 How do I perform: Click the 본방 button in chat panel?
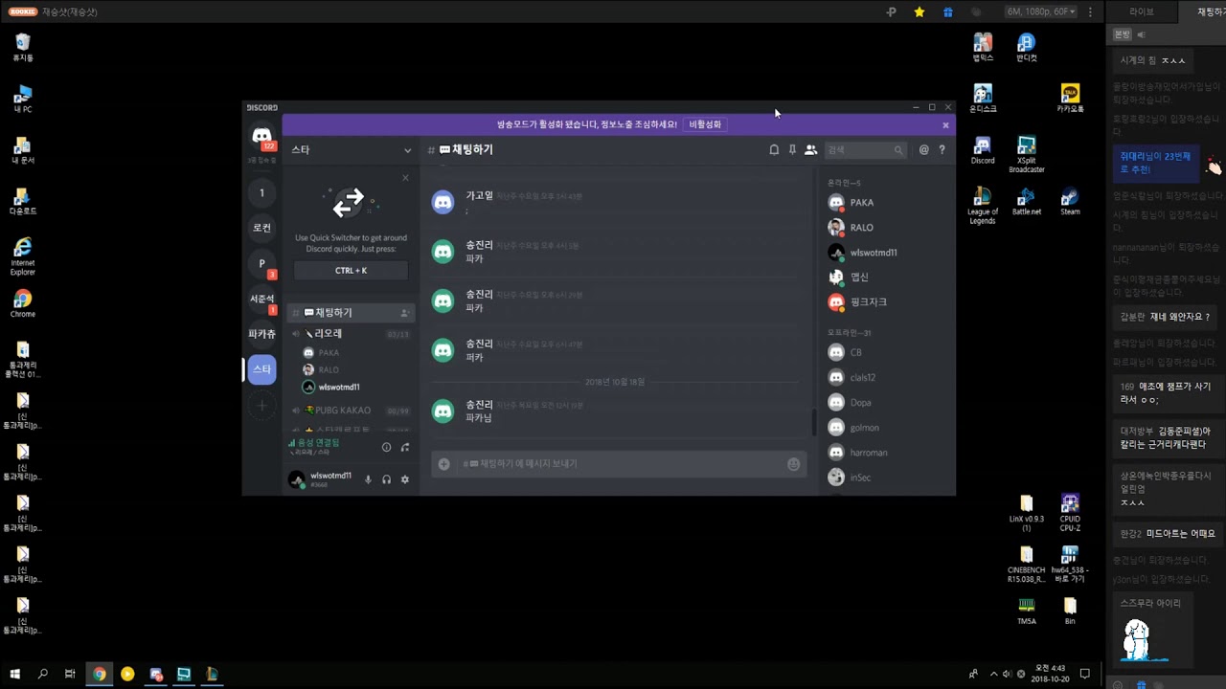1123,34
